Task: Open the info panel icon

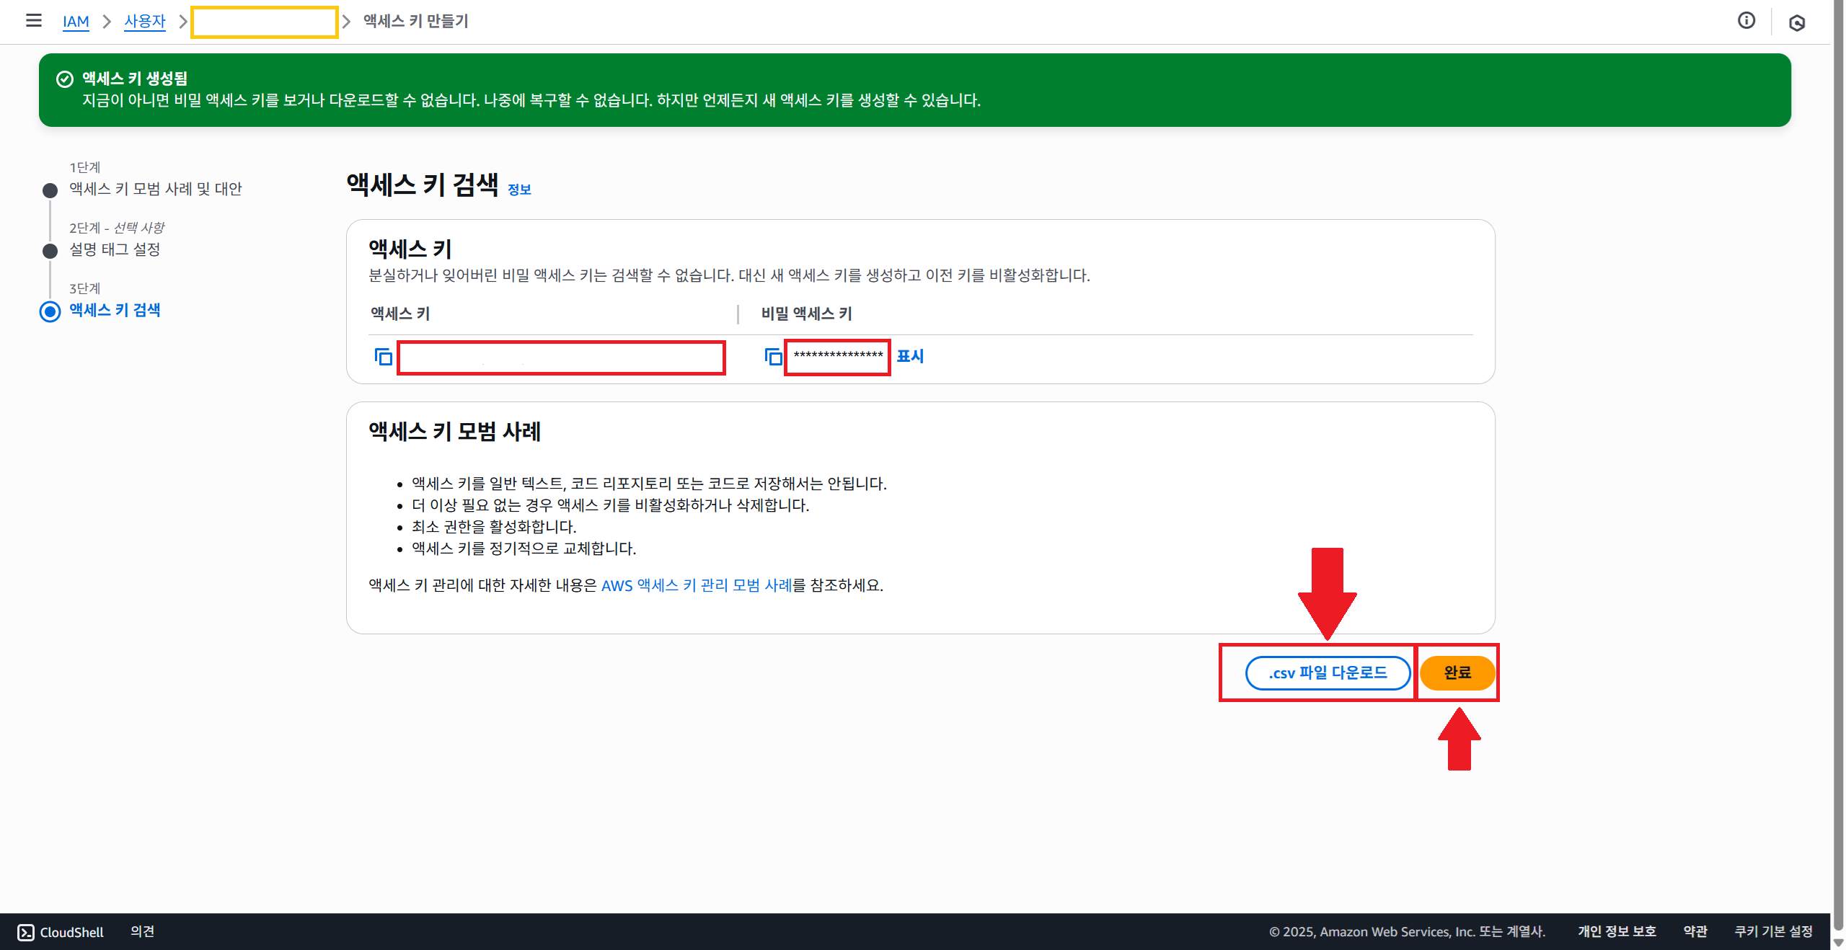Action: coord(1746,21)
